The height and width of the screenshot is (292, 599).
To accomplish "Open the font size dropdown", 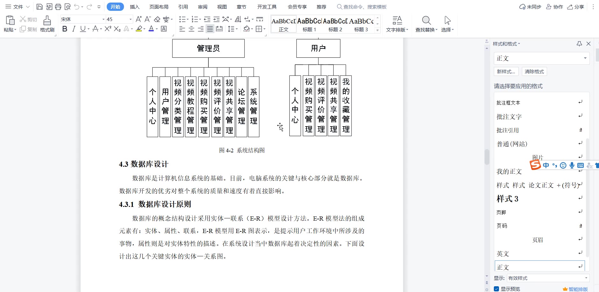I will click(130, 19).
